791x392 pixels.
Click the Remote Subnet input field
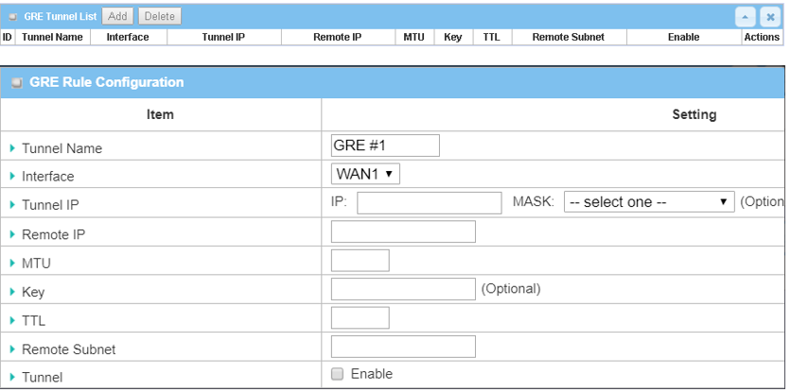click(403, 347)
